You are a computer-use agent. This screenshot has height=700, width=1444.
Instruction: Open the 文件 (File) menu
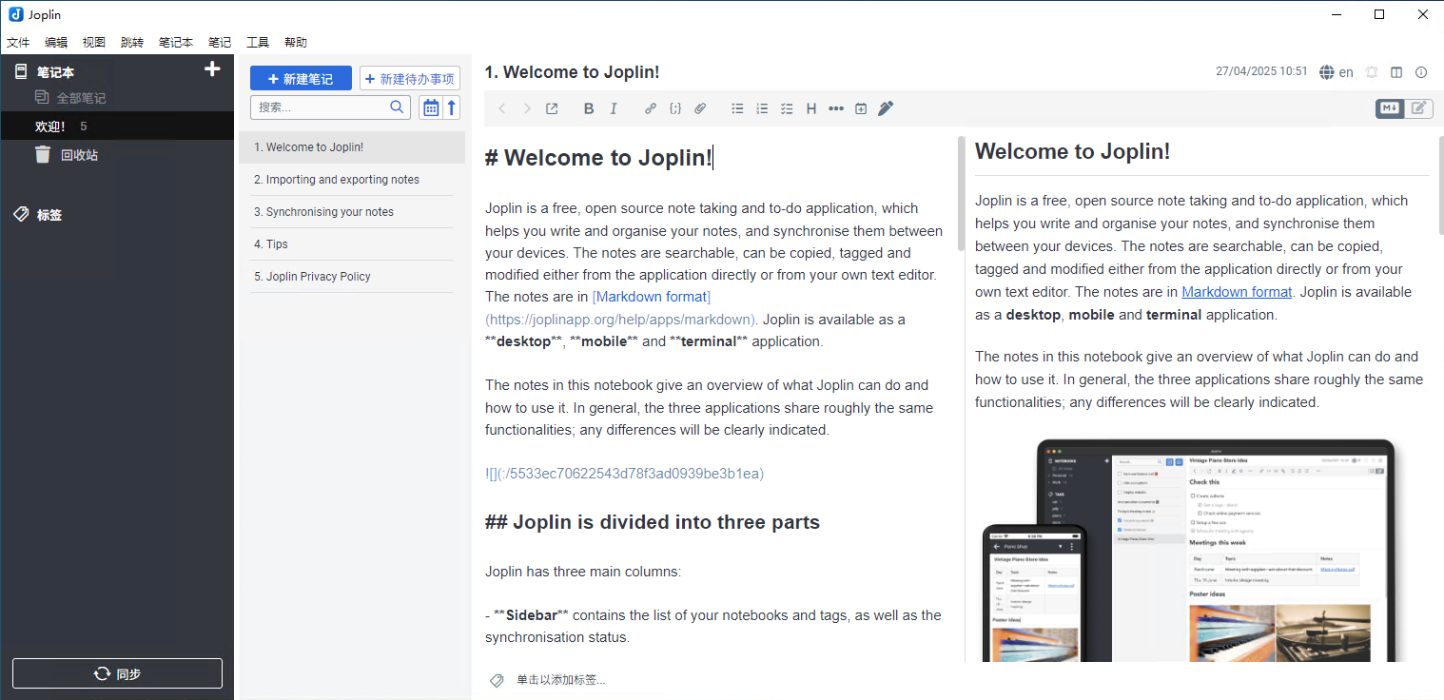pyautogui.click(x=18, y=43)
